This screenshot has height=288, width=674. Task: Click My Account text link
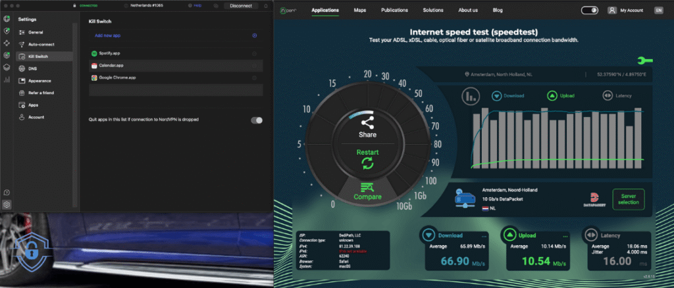[x=632, y=11]
